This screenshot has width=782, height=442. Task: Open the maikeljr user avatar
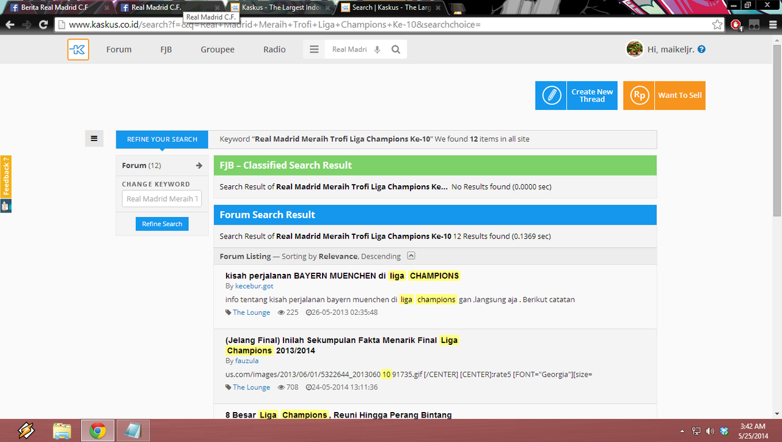(635, 49)
